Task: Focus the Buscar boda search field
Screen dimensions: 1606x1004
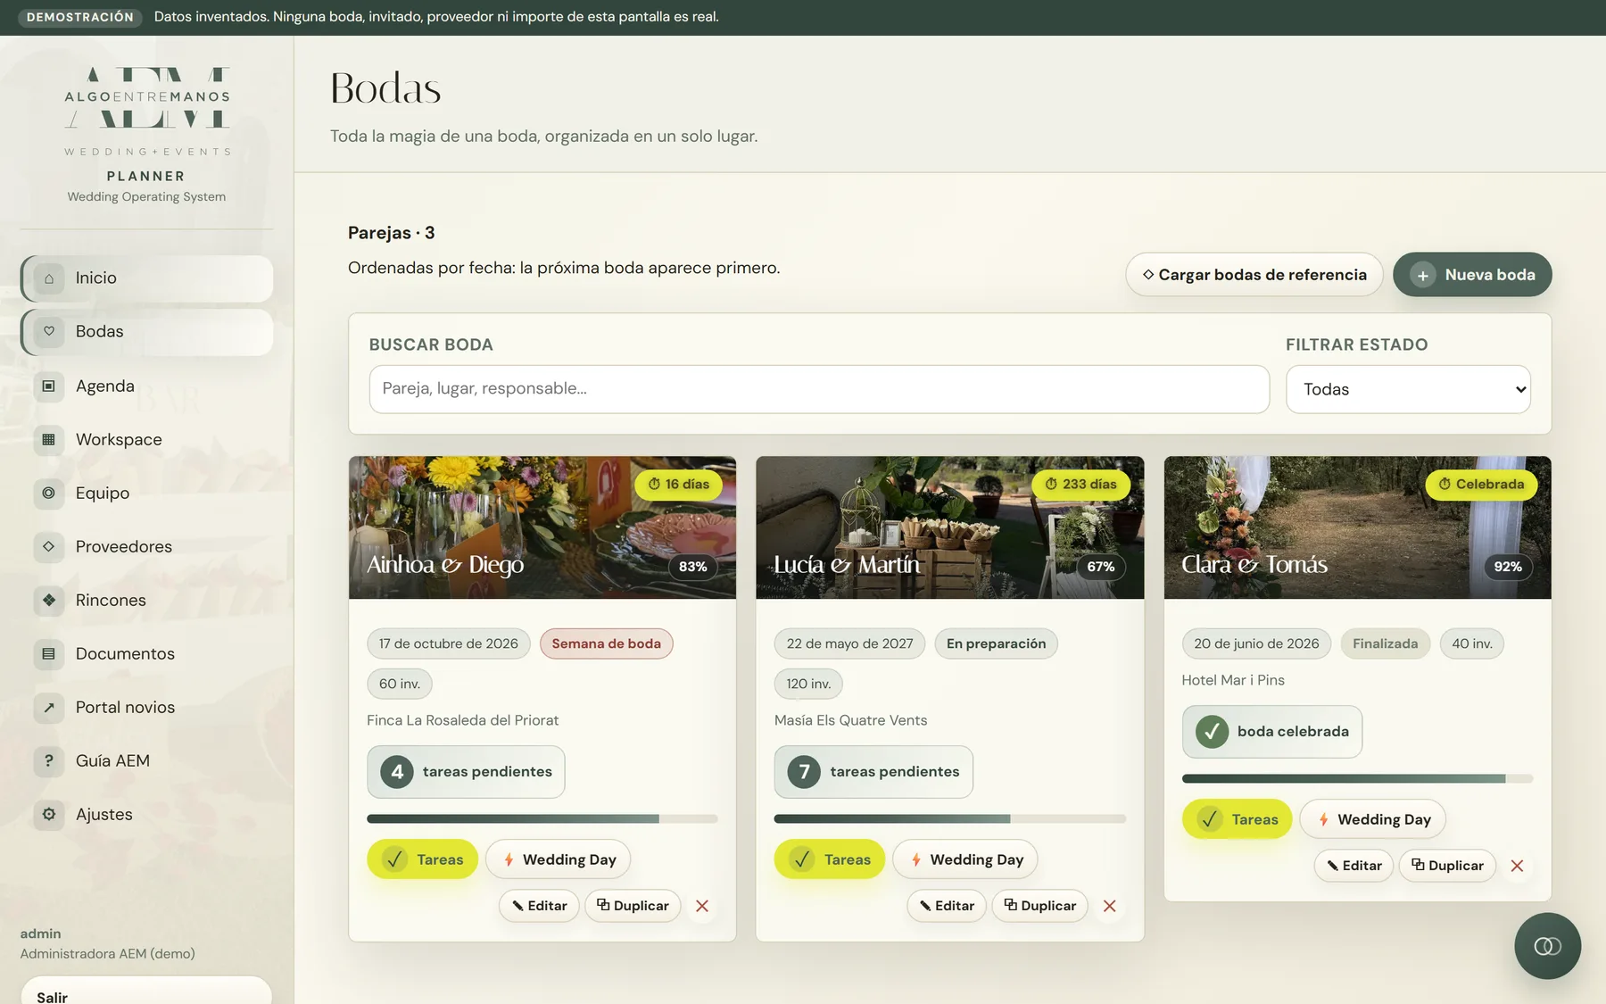Action: tap(819, 389)
